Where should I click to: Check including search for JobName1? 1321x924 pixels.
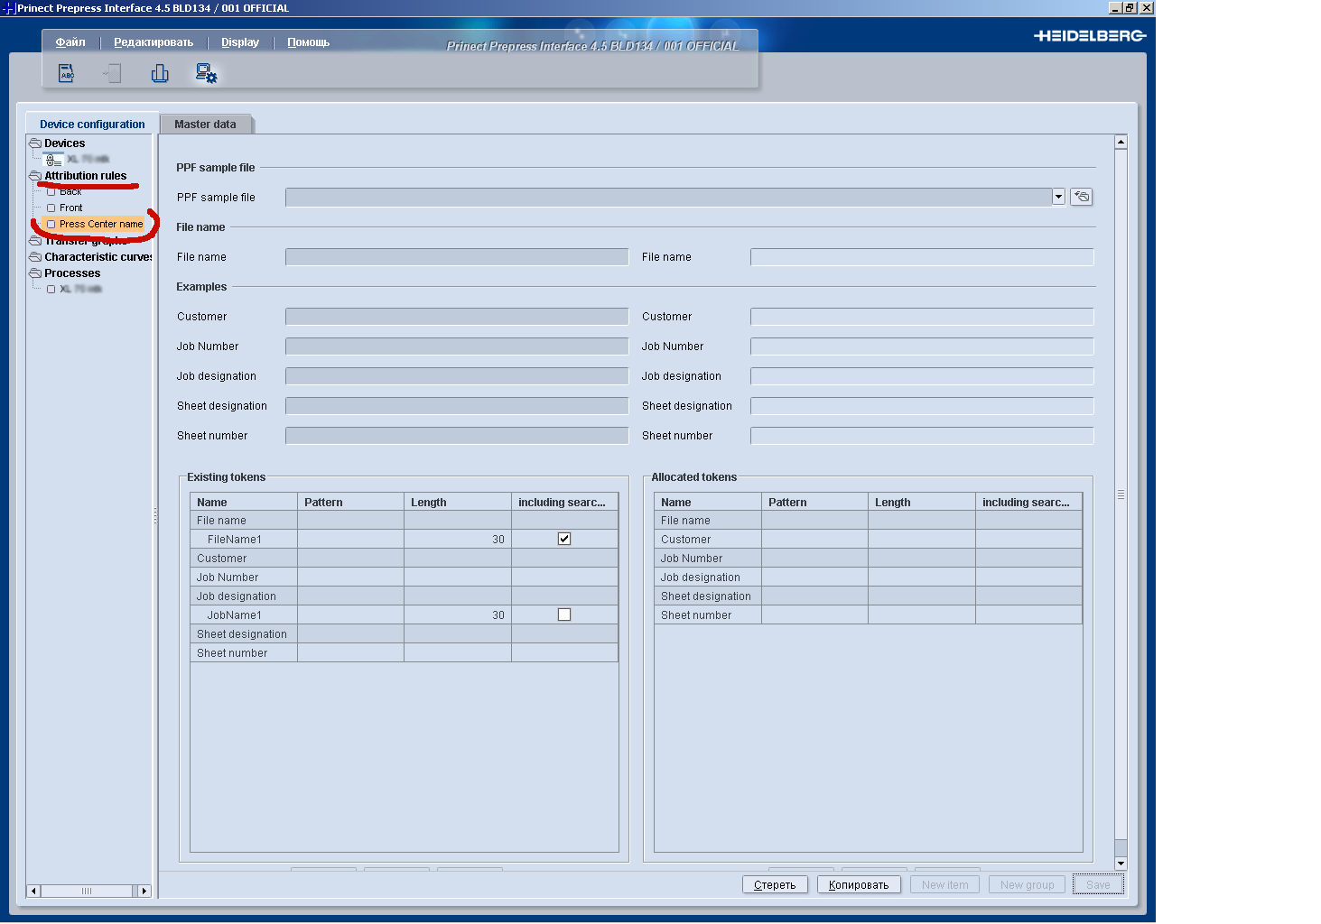pyautogui.click(x=564, y=614)
